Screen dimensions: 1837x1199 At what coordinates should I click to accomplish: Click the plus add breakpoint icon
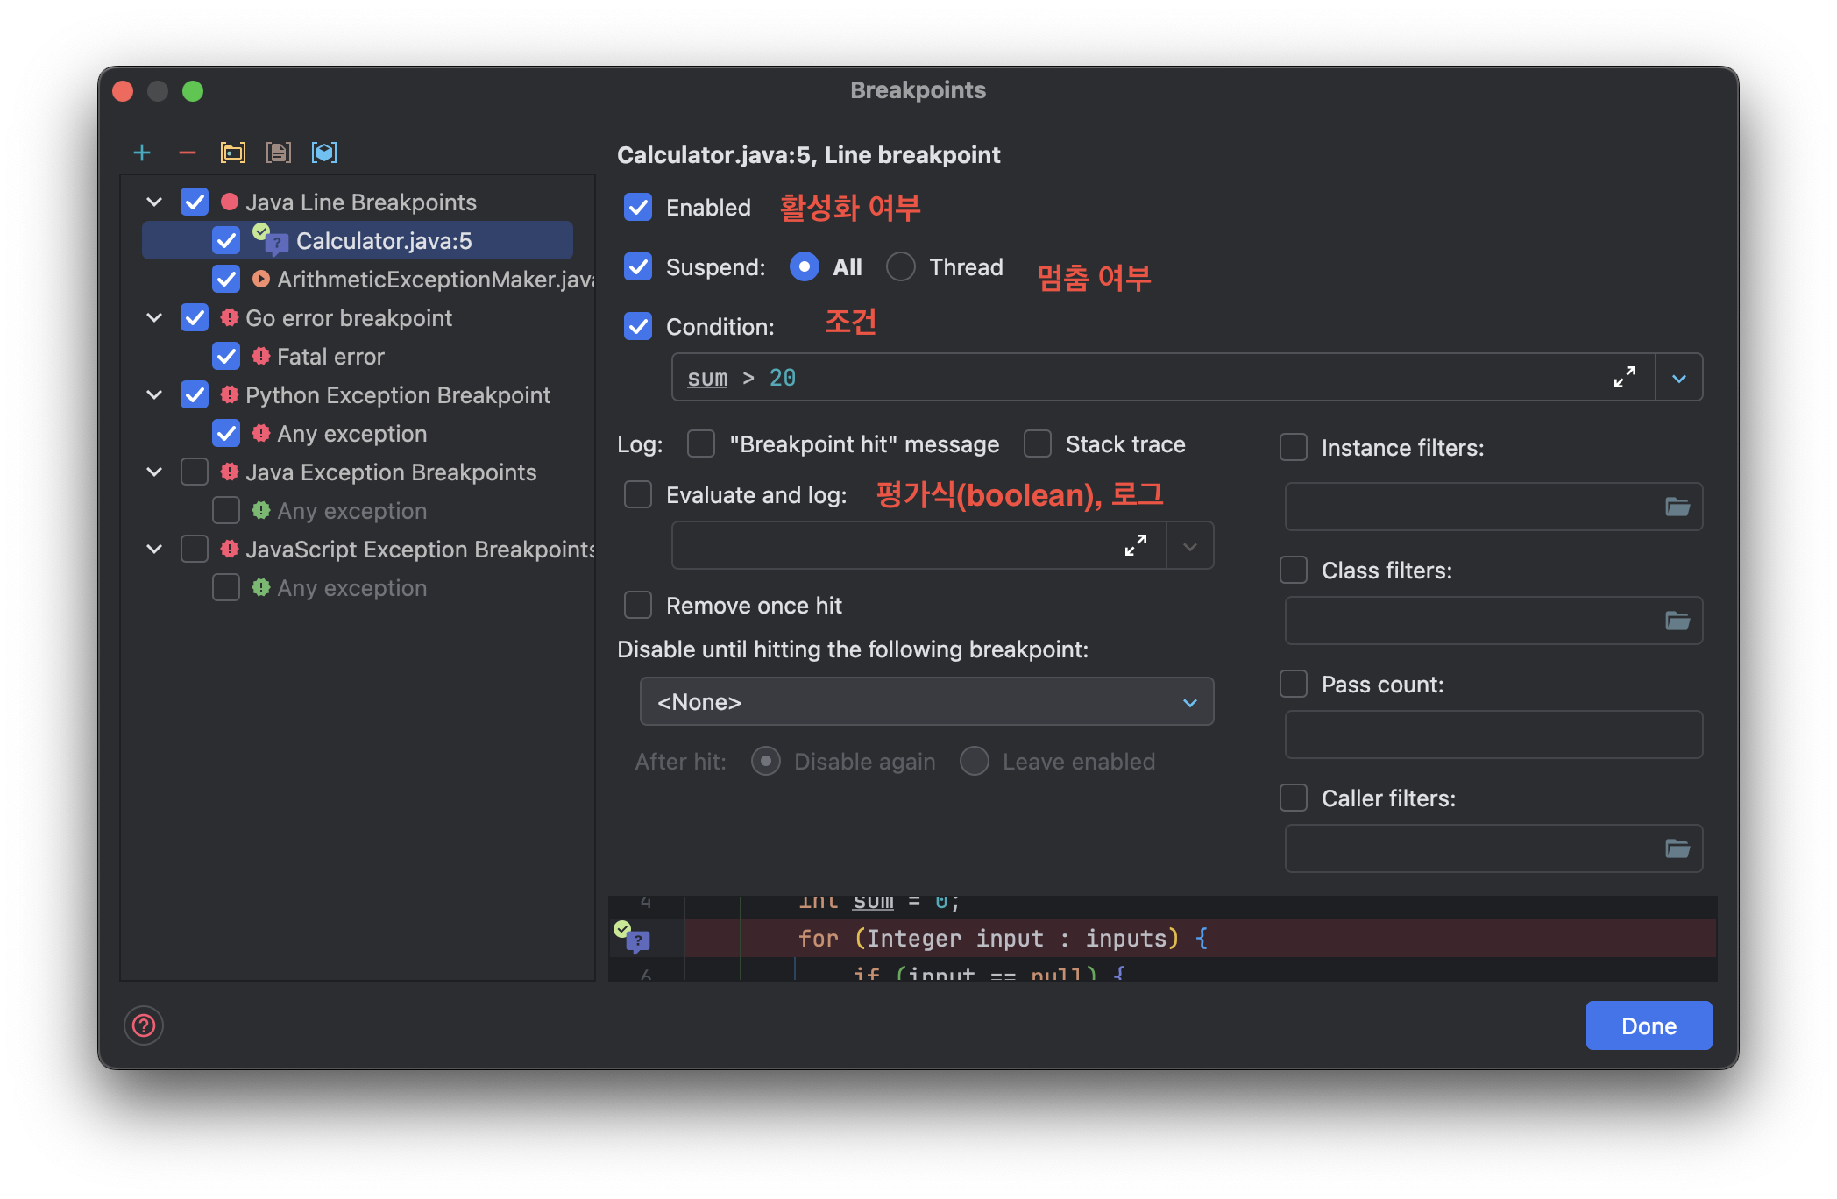pos(142,153)
